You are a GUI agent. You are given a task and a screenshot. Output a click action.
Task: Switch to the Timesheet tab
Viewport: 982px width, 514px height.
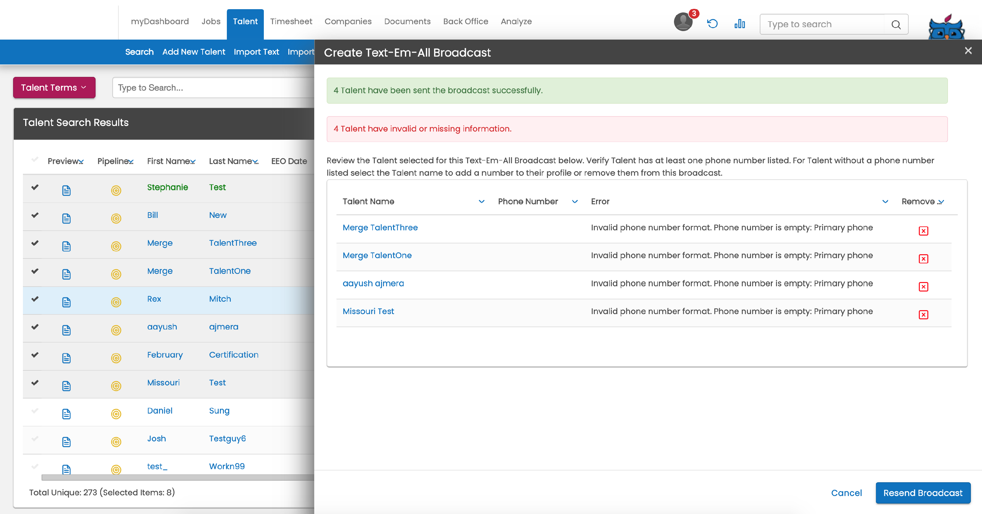291,21
